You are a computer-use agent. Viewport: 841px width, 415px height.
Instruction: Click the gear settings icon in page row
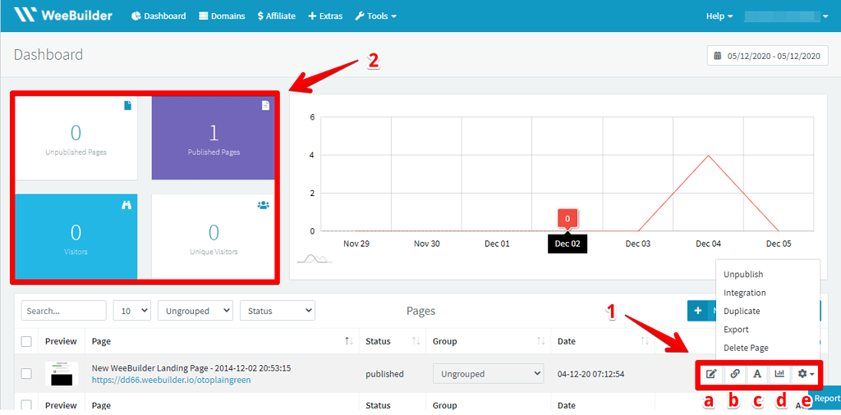point(806,374)
